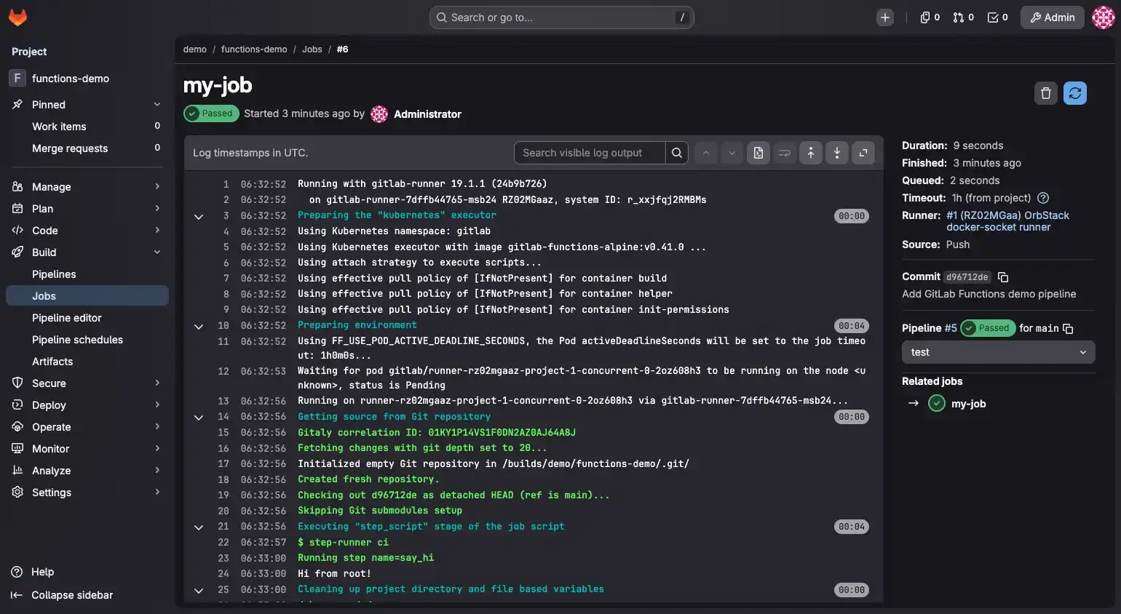
Task: Jump to top of the job log
Action: pyautogui.click(x=811, y=153)
